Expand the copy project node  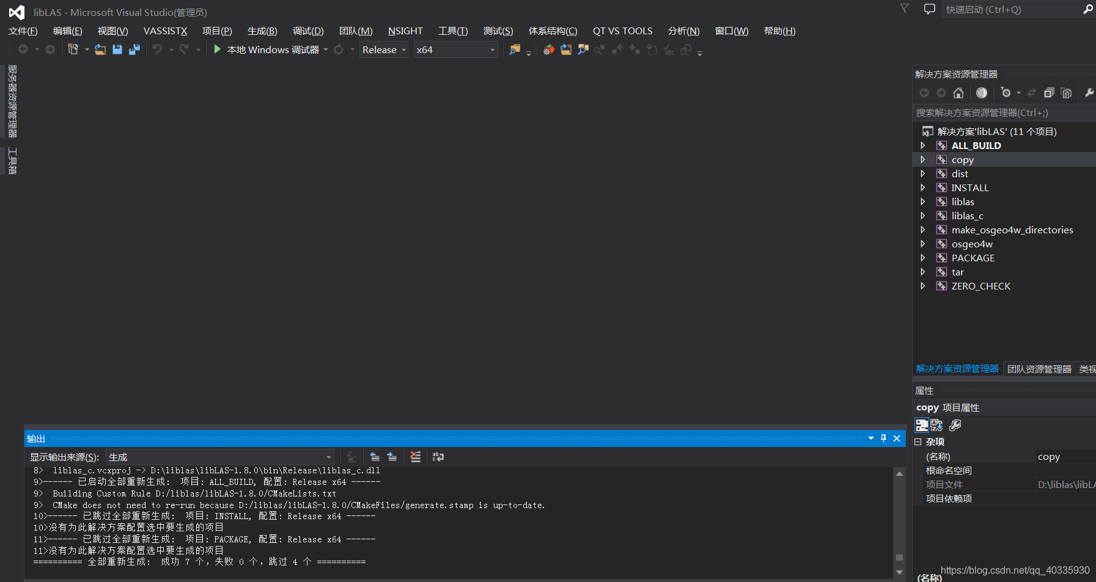[x=923, y=159]
